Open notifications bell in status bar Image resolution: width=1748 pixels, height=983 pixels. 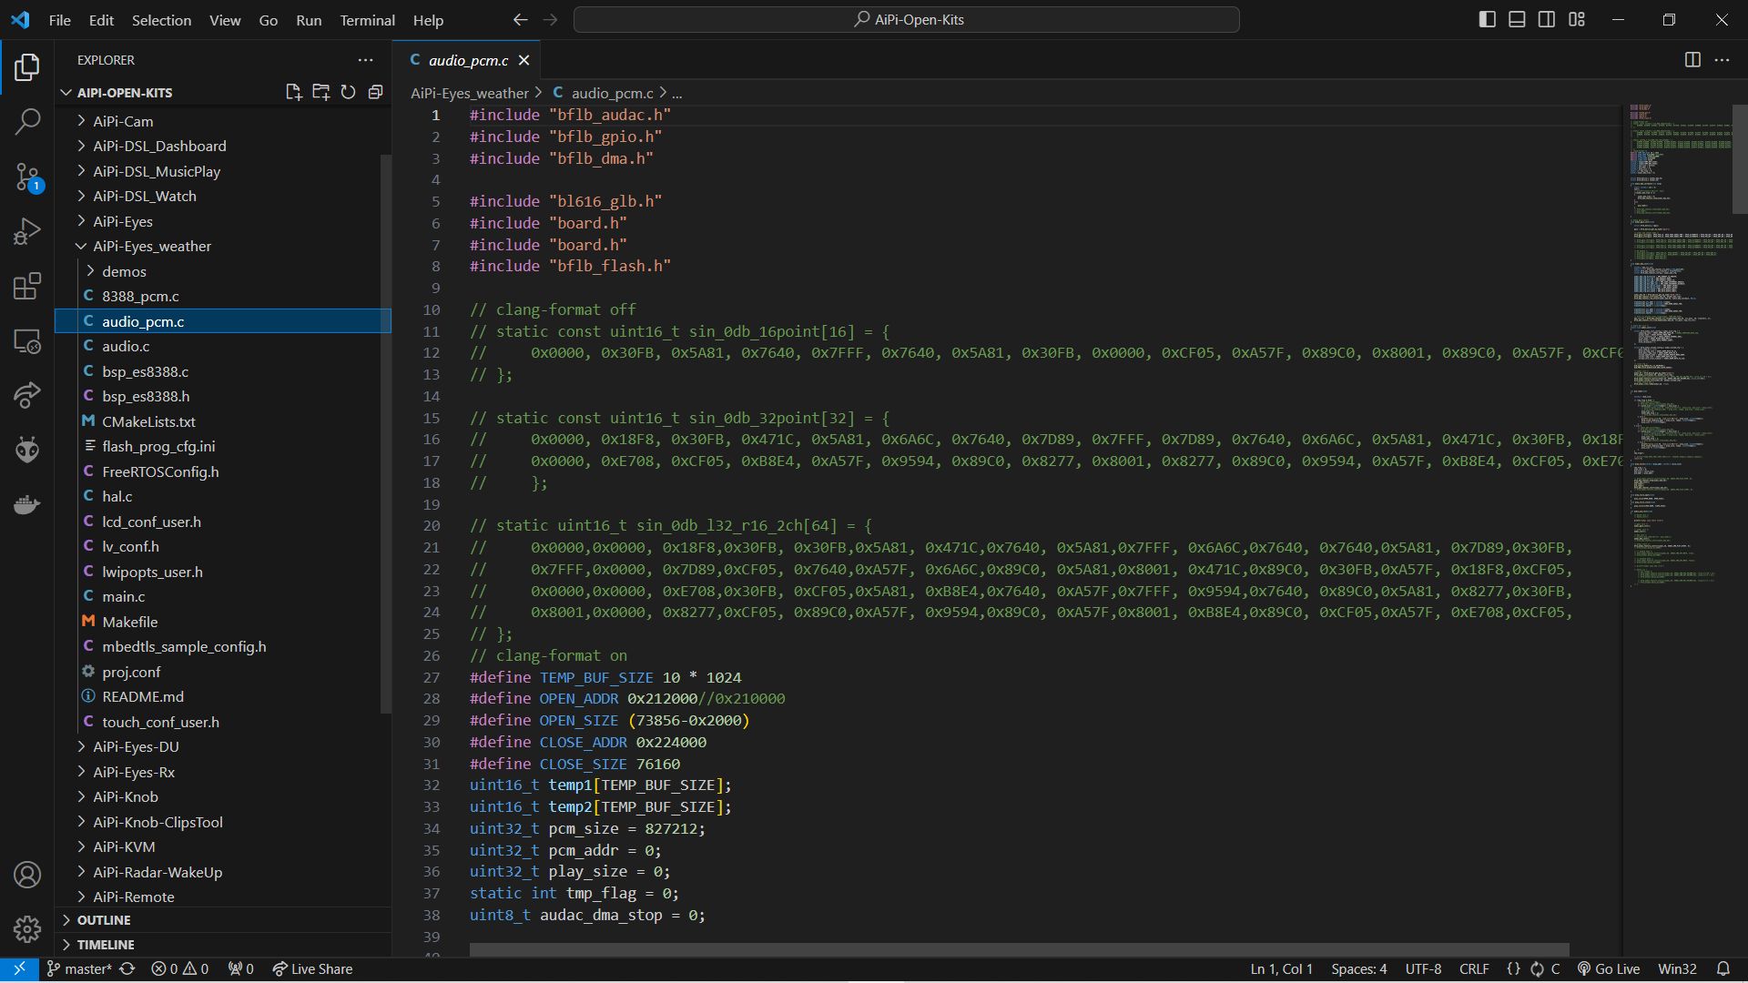point(1723,968)
